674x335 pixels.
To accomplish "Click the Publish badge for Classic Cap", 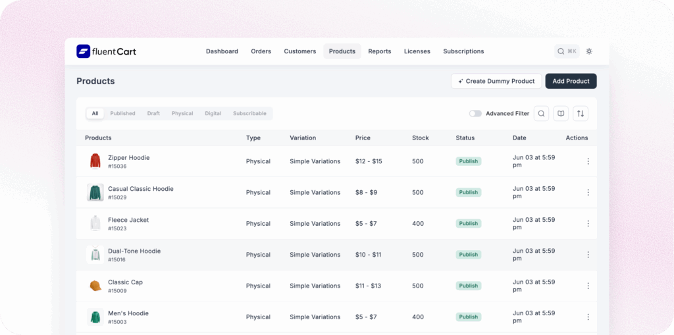I will 469,286.
